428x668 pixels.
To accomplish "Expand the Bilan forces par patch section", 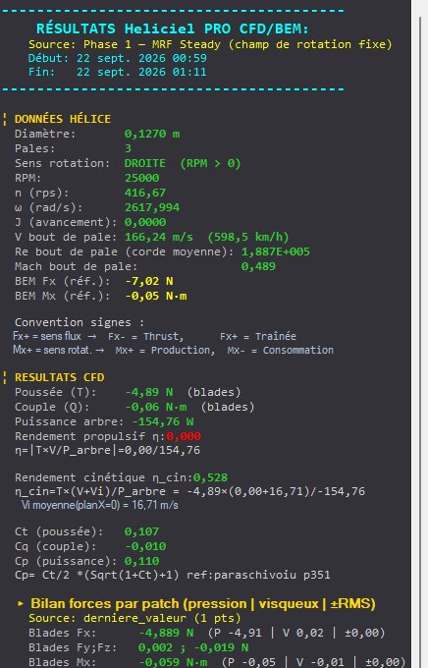I will (x=21, y=604).
